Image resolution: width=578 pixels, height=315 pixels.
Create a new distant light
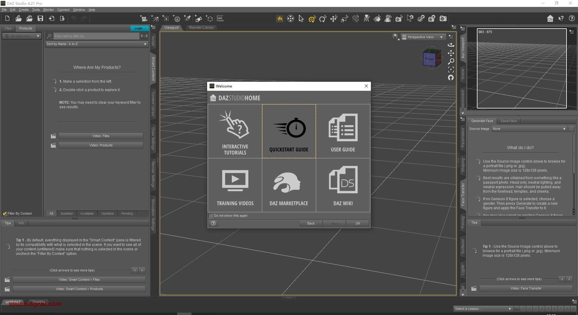(155, 19)
